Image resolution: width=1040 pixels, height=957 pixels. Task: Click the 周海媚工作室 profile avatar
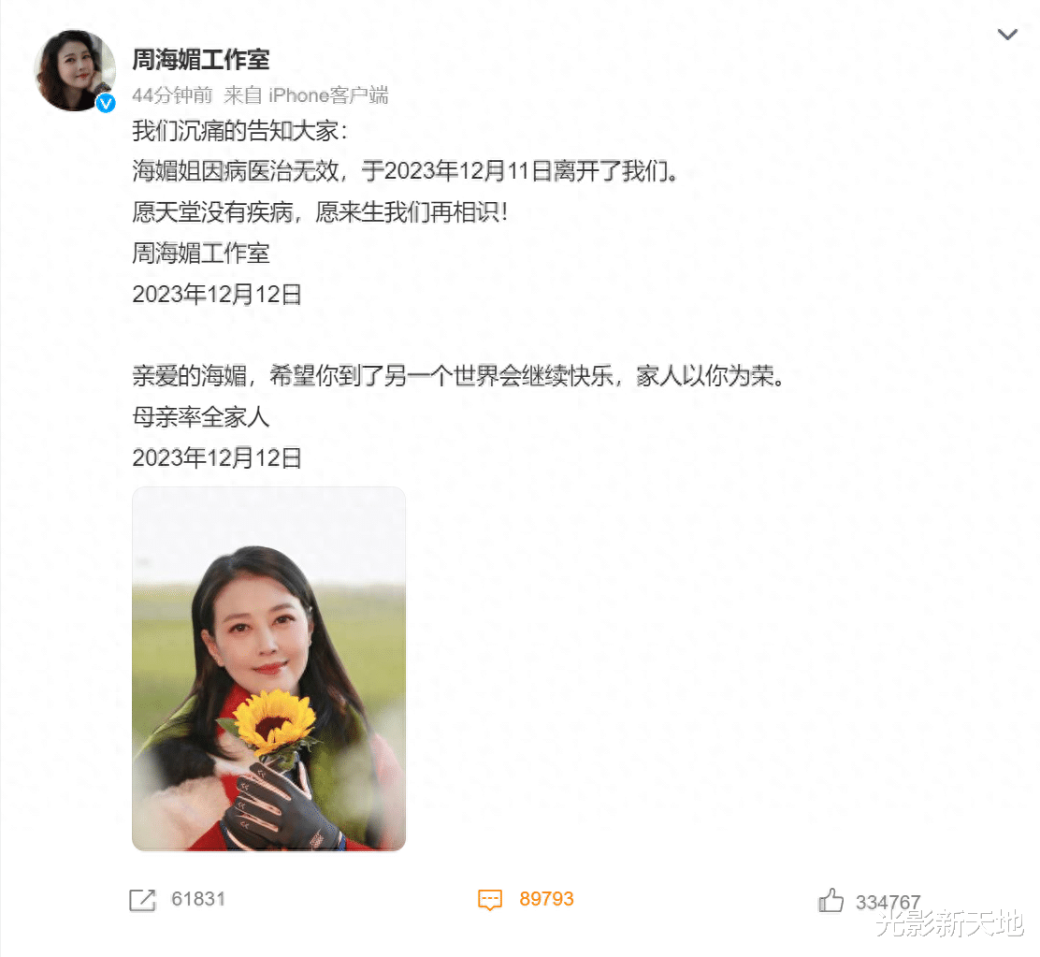pyautogui.click(x=75, y=70)
